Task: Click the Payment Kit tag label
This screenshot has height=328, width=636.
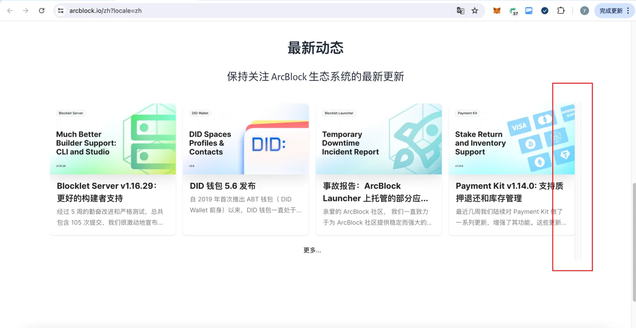Action: [x=467, y=113]
